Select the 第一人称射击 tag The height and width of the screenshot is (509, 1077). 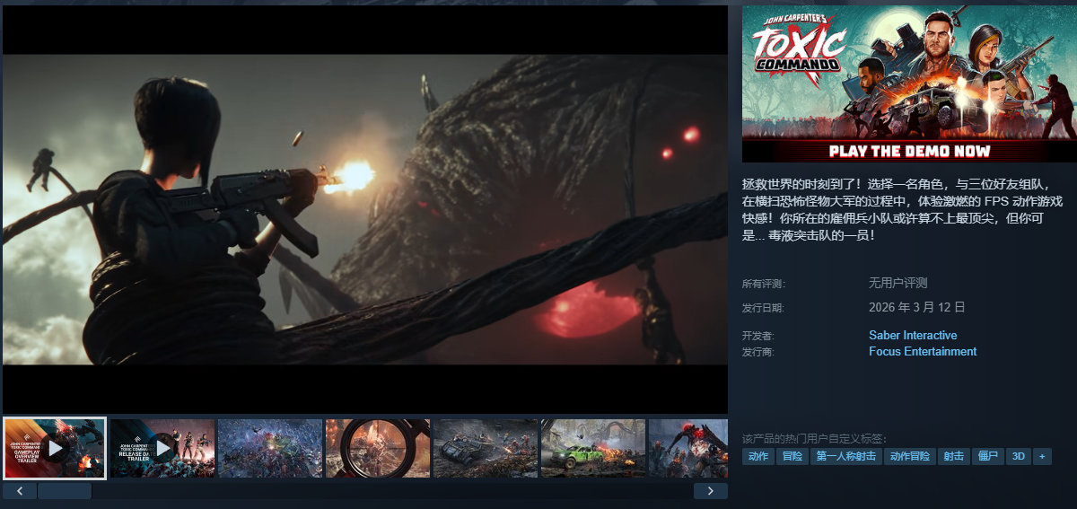click(x=845, y=456)
